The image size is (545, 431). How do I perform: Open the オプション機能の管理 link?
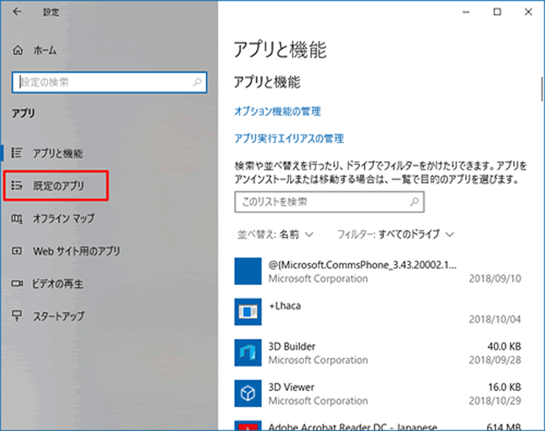coord(277,111)
